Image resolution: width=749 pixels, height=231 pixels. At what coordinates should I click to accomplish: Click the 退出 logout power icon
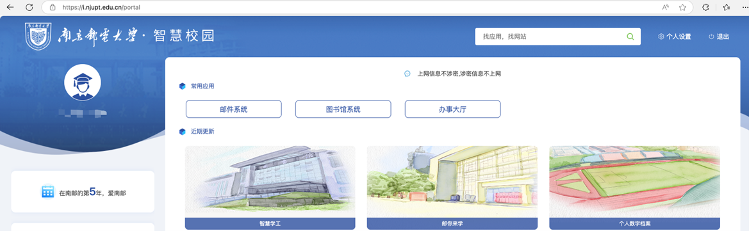711,36
